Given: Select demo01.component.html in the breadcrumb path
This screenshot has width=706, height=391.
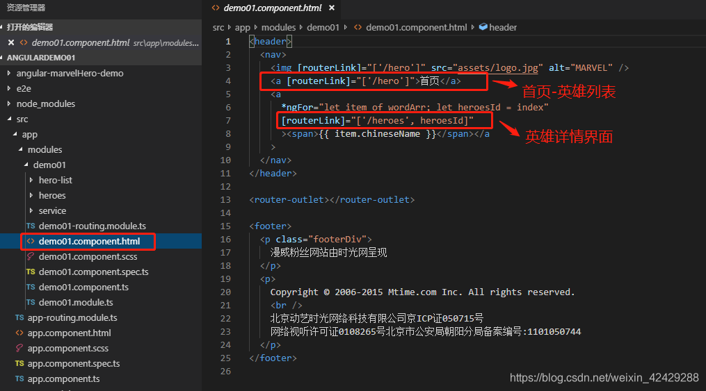Looking at the screenshot, I should pyautogui.click(x=416, y=27).
